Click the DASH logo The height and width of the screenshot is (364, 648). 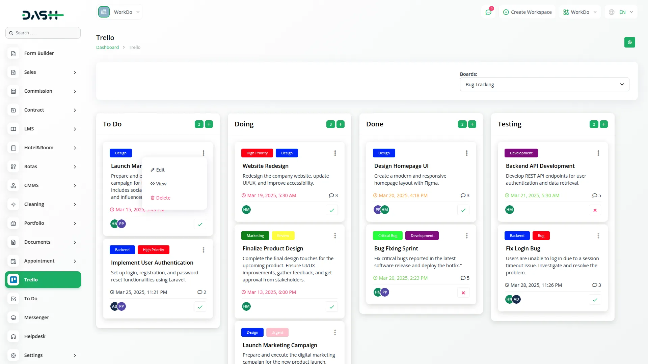click(x=43, y=15)
